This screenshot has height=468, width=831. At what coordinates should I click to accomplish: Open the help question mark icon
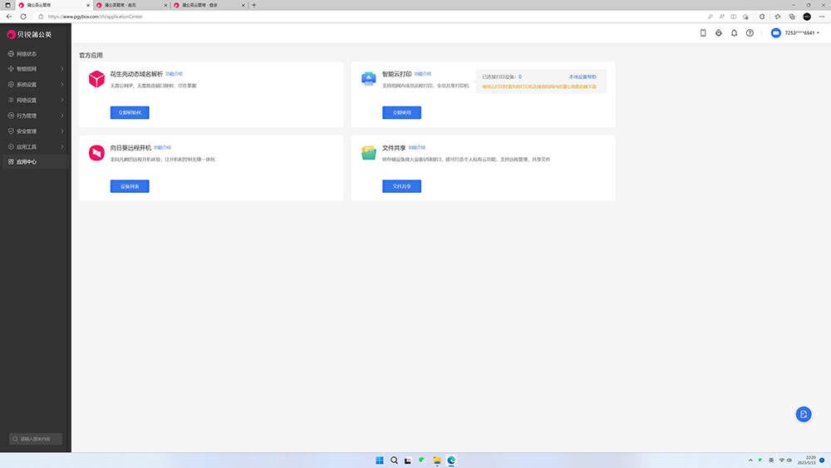point(750,33)
